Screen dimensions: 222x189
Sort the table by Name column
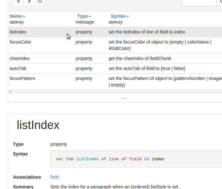[x=17, y=16]
